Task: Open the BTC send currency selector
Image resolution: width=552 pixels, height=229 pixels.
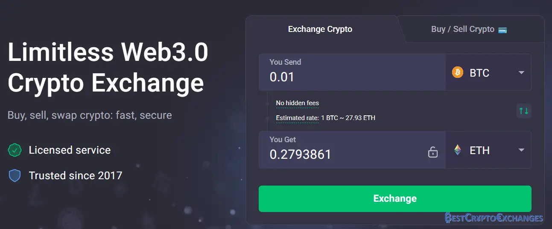Action: click(x=488, y=72)
